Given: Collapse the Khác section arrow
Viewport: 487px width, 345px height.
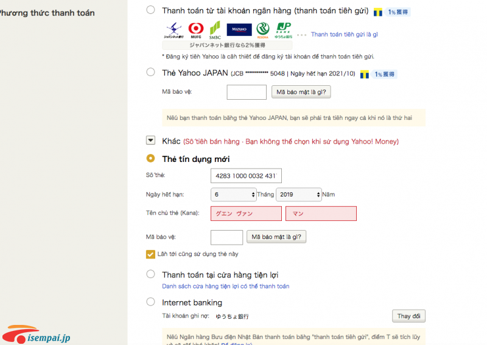Looking at the screenshot, I should pyautogui.click(x=150, y=141).
